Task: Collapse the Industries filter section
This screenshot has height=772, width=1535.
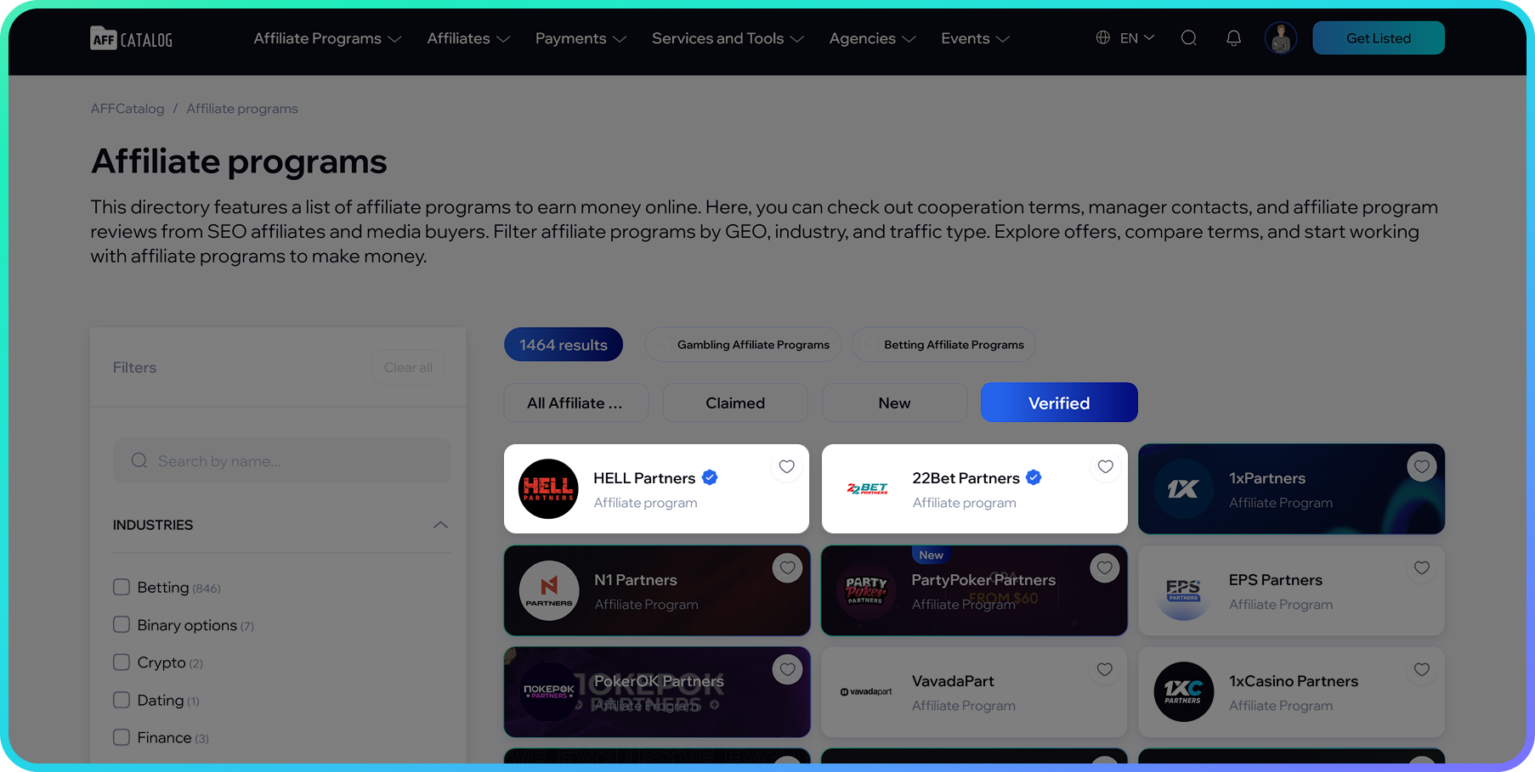Action: click(440, 525)
